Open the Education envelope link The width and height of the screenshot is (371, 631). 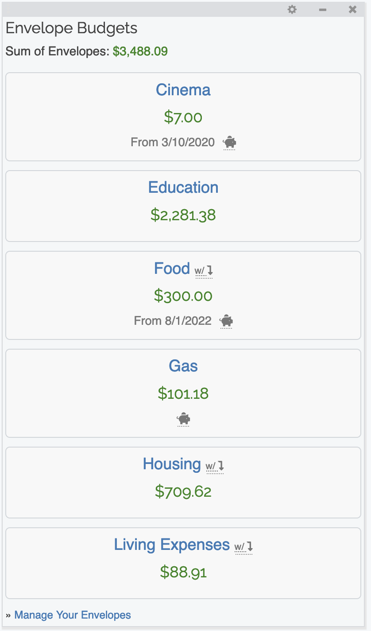(183, 187)
